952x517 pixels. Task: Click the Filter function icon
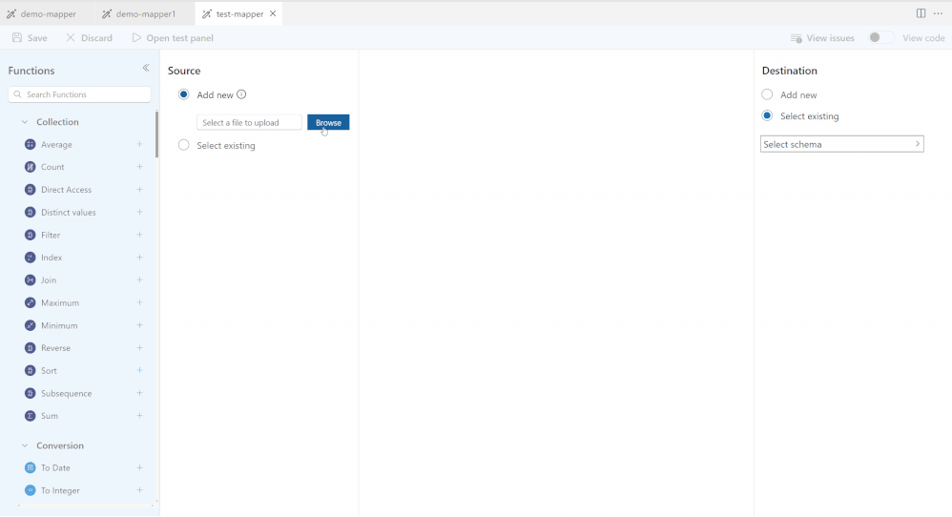(x=30, y=235)
